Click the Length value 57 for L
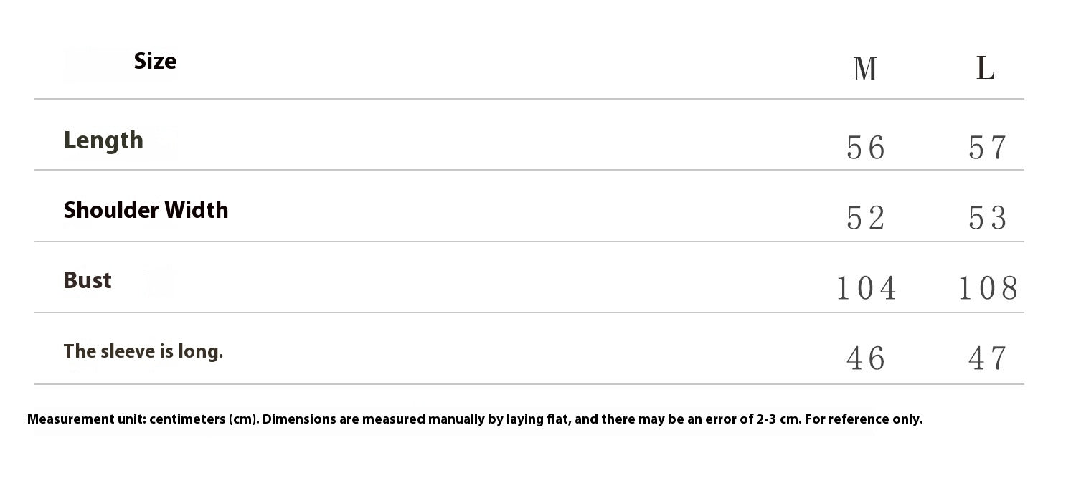Image resolution: width=1076 pixels, height=491 pixels. pos(988,148)
